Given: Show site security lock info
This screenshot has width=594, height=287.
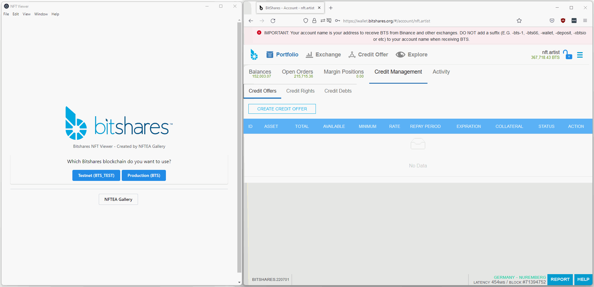Looking at the screenshot, I should [x=314, y=21].
